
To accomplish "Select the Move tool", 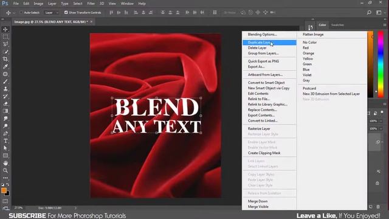I will pyautogui.click(x=5, y=29).
